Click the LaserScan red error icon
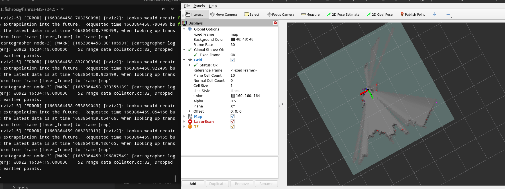Image resolution: width=505 pixels, height=189 pixels. click(190, 121)
